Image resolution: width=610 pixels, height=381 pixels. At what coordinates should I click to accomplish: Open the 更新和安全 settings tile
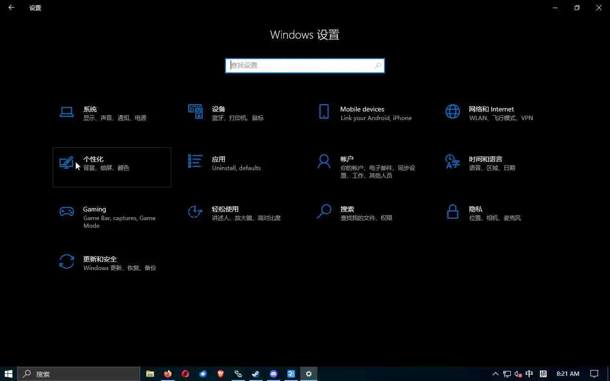click(112, 267)
